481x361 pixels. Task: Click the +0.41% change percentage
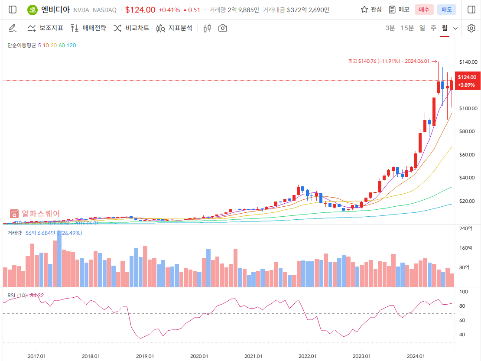(x=169, y=10)
